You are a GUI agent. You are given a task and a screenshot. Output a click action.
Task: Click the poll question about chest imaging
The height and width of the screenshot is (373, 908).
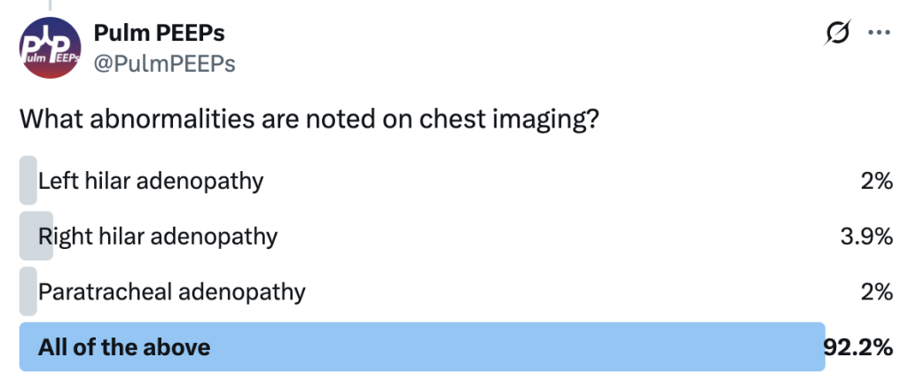pos(305,119)
